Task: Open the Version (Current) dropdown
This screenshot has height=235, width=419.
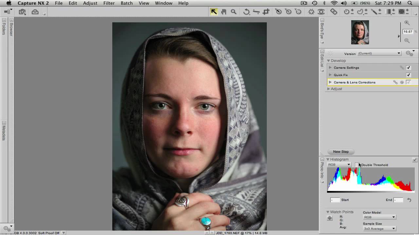Action: pyautogui.click(x=379, y=53)
